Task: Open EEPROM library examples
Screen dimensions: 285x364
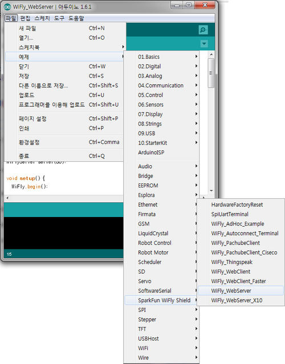Action: (x=162, y=186)
